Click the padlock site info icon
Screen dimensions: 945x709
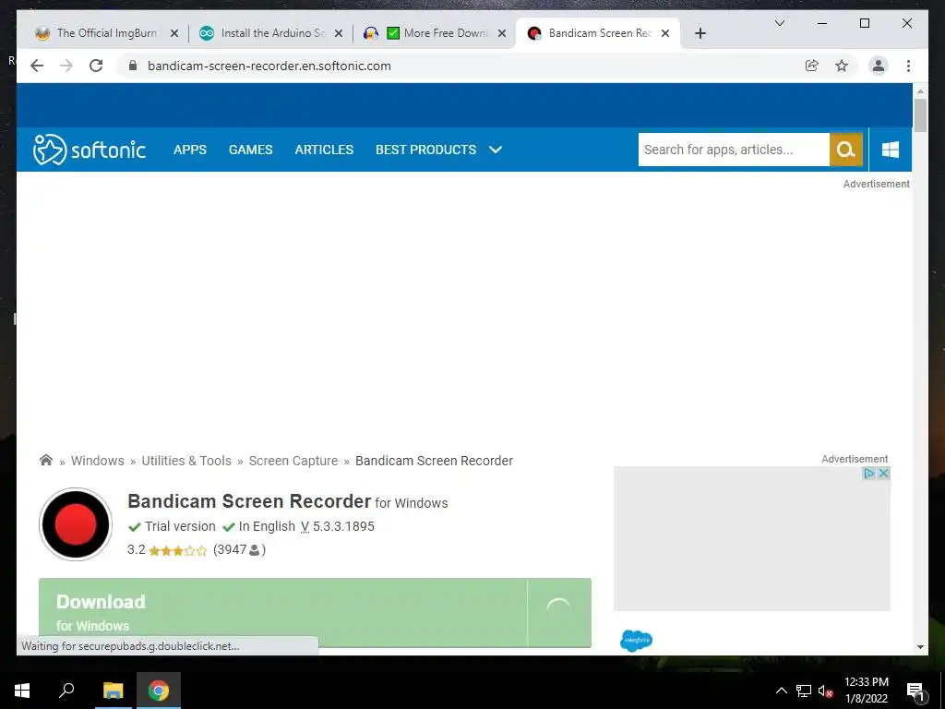(133, 66)
